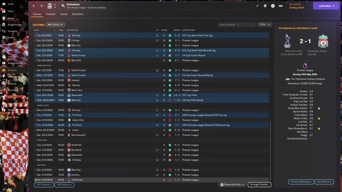Click the View Match button
This screenshot has width=342, height=192.
coord(324,182)
